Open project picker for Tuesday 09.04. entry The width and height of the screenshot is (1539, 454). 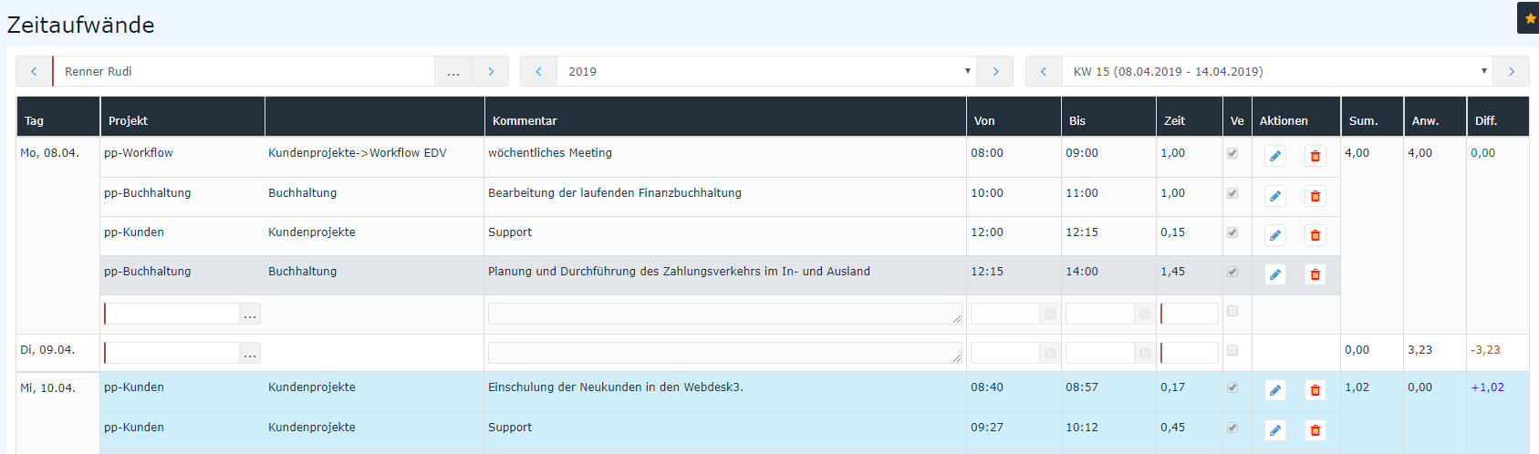tap(250, 353)
